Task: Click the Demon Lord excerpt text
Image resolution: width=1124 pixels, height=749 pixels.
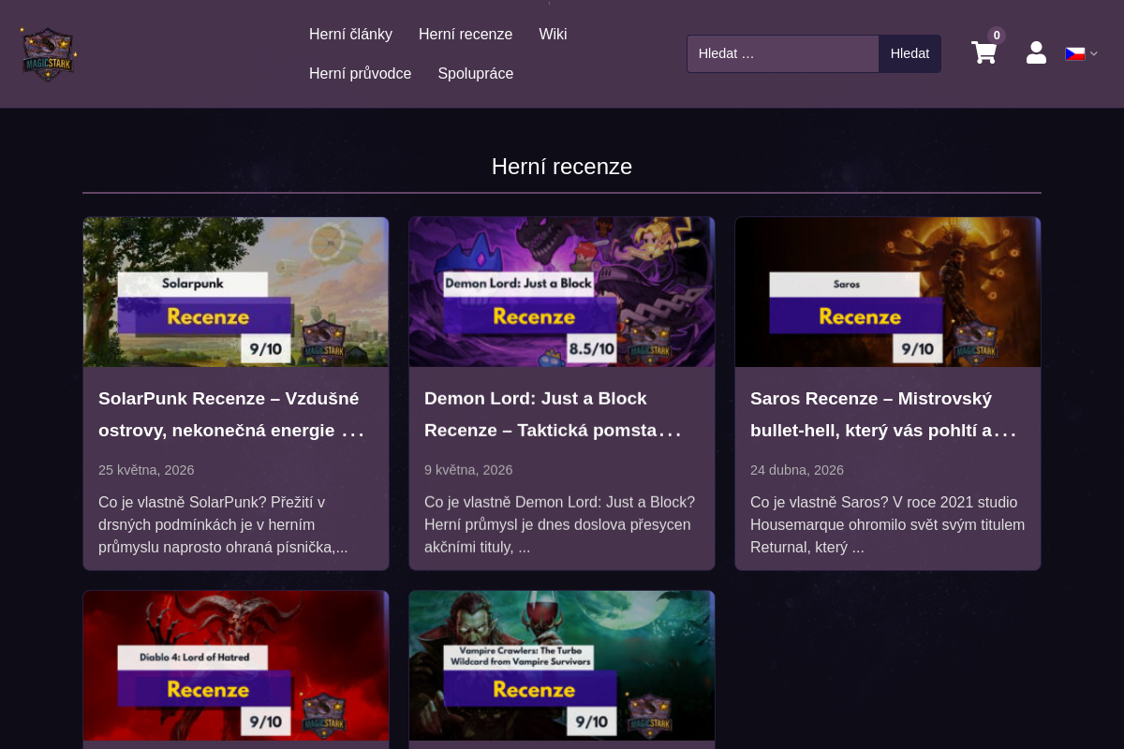Action: click(x=560, y=524)
